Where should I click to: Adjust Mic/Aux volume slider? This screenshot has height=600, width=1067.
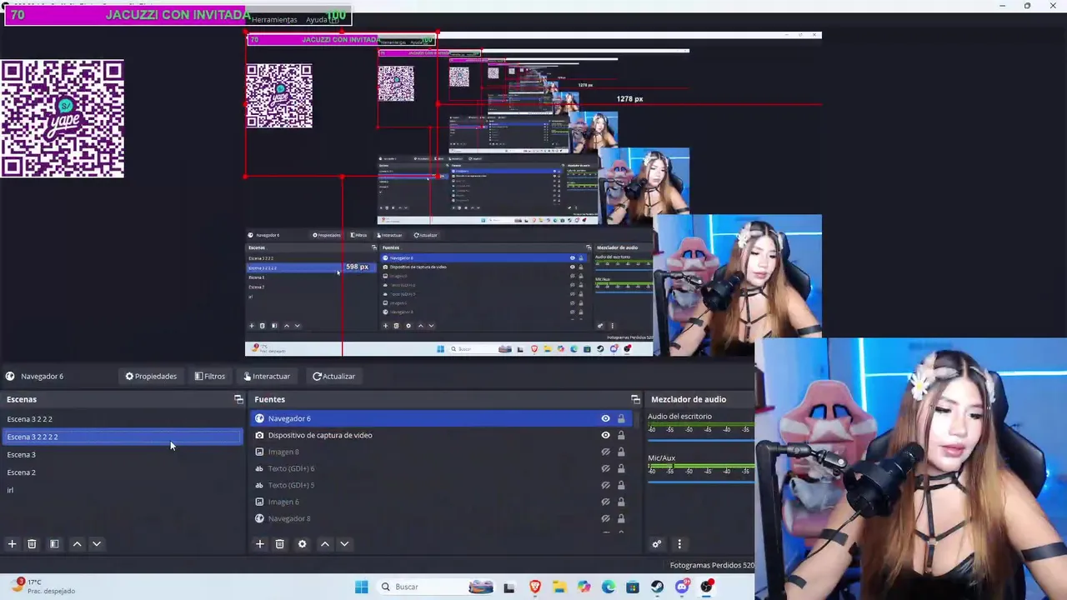[701, 482]
